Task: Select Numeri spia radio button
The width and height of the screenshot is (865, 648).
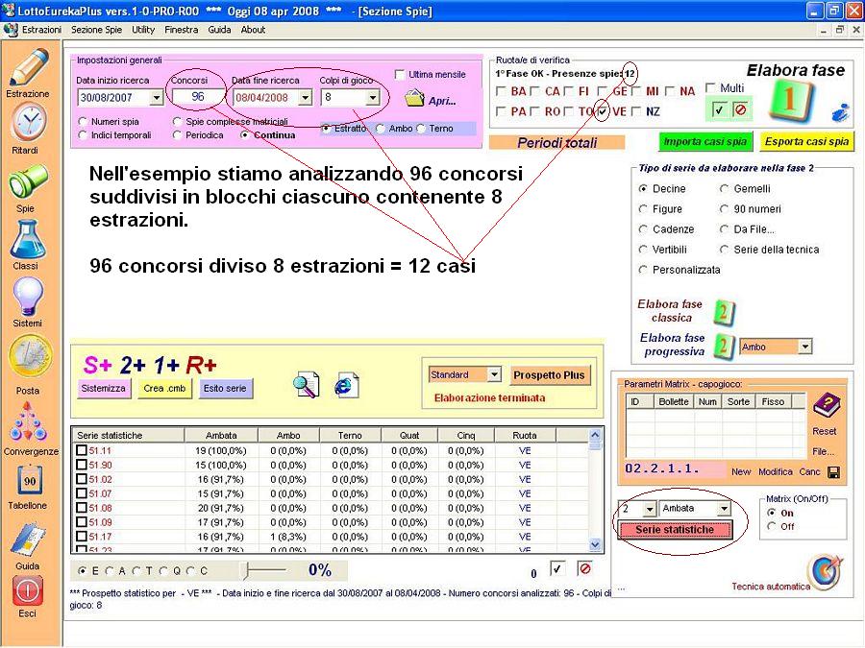Action: (83, 121)
